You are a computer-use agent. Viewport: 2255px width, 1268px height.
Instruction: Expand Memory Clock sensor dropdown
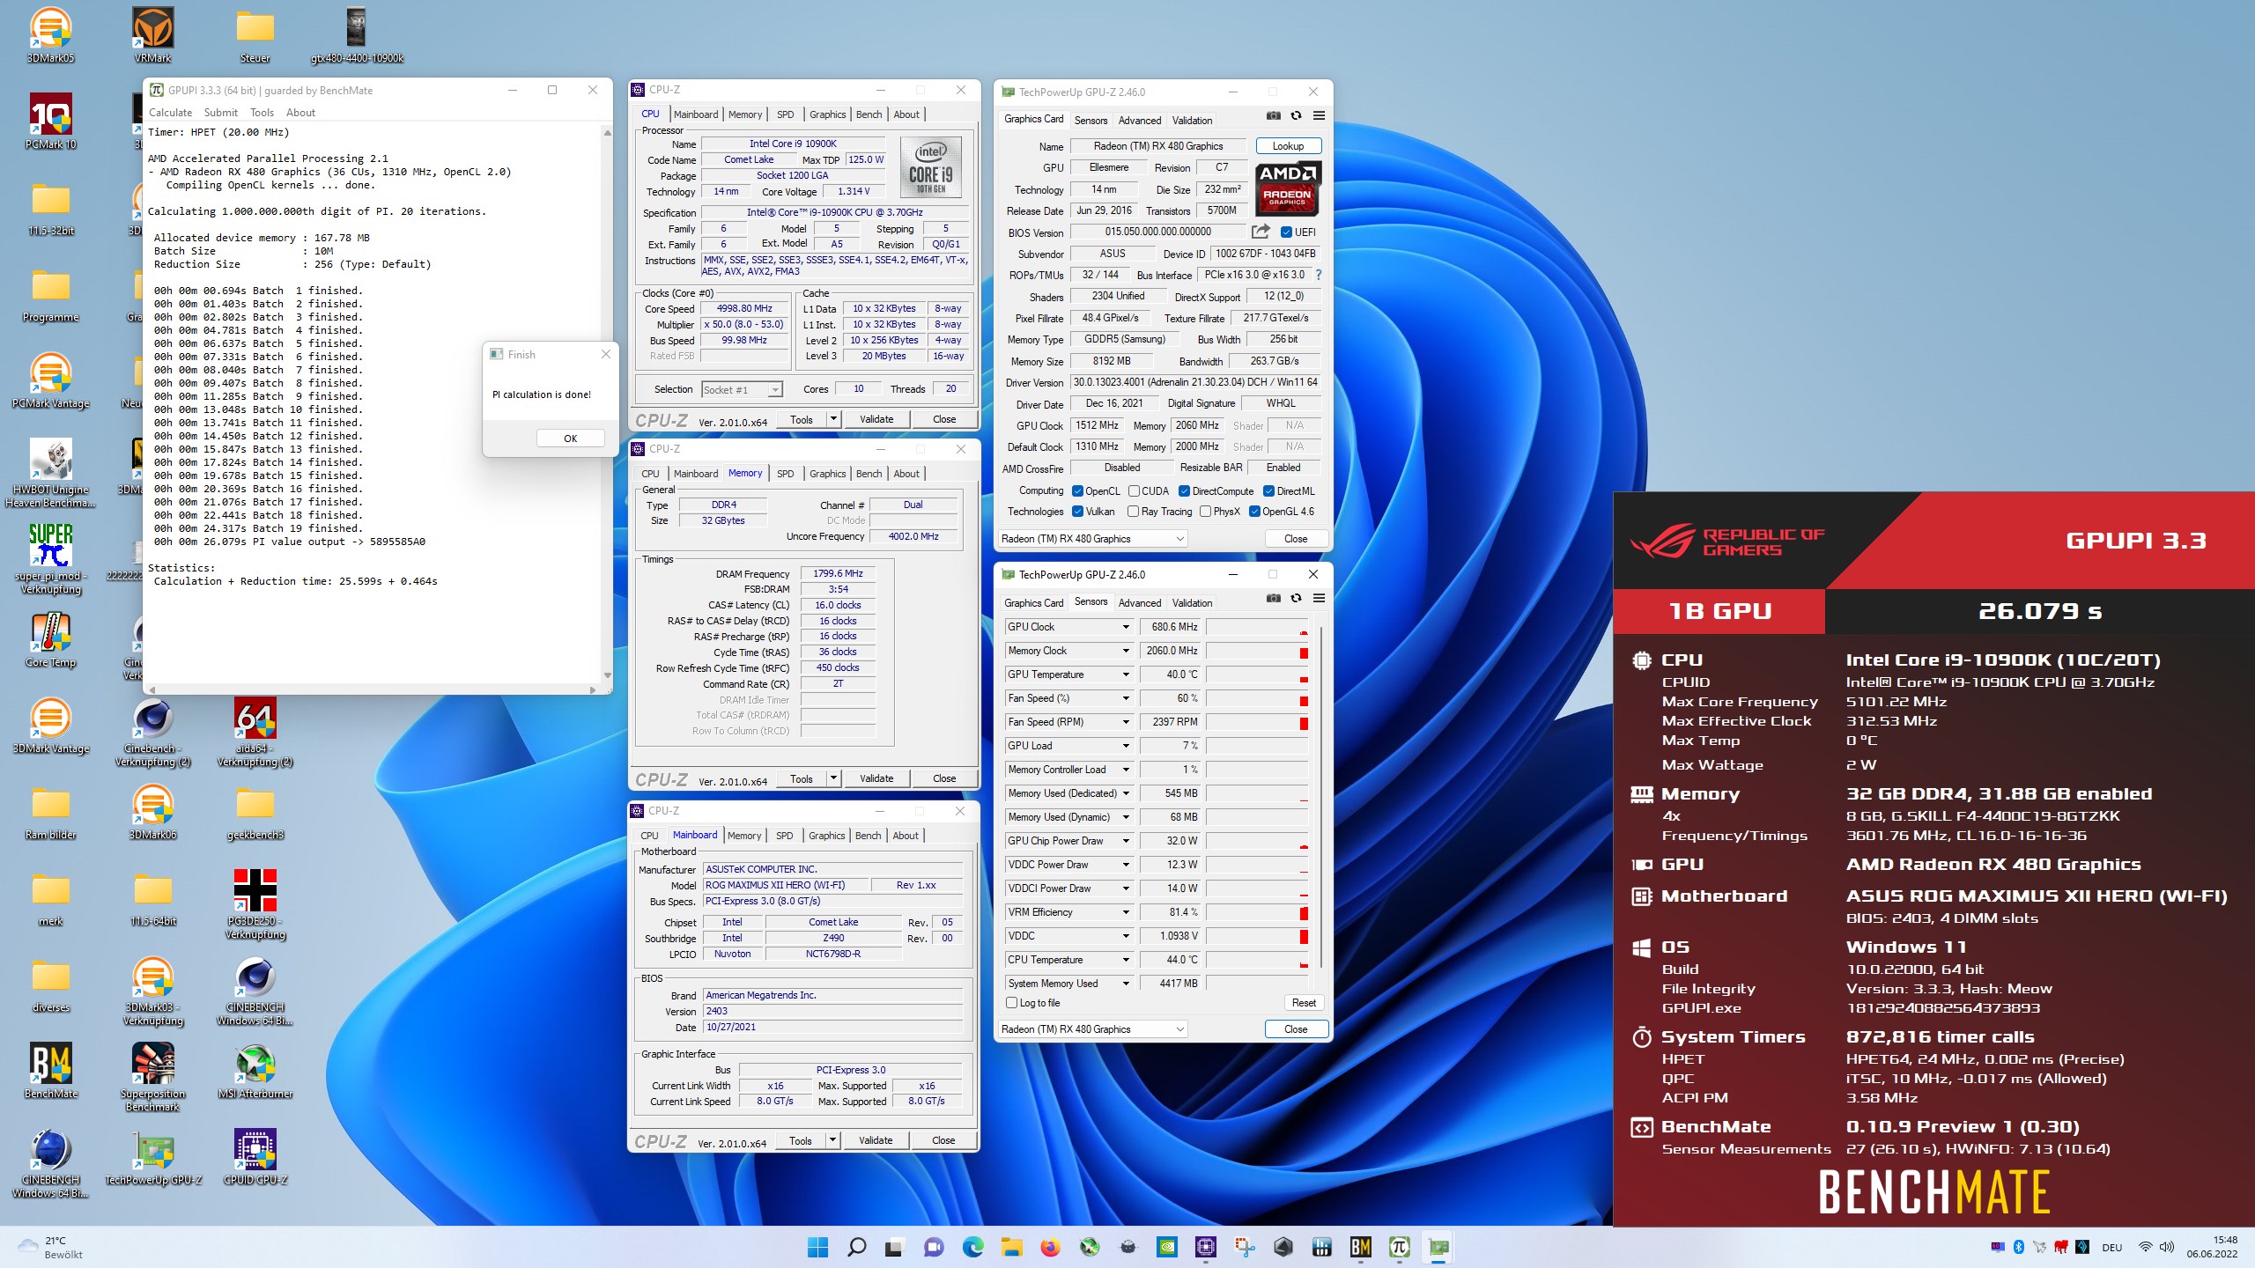tap(1126, 651)
